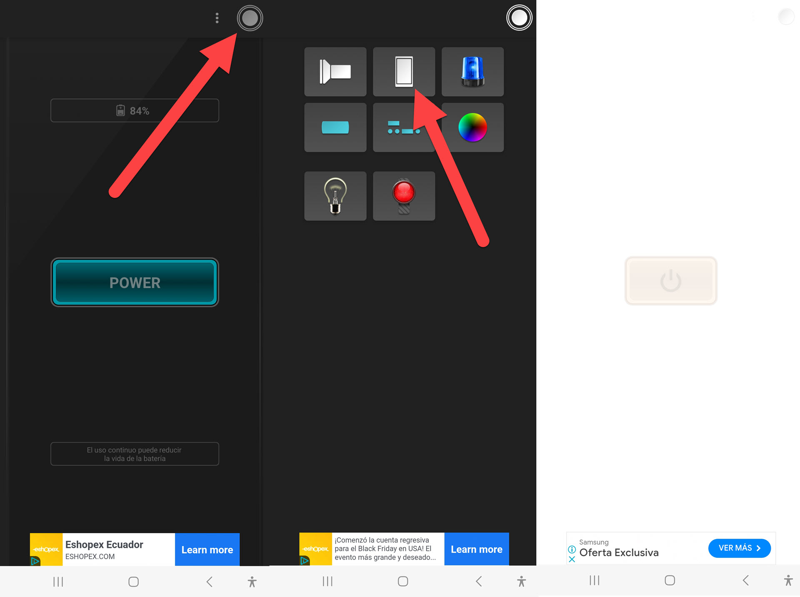Screen dimensions: 800x597
Task: Open the rainbow color wheel picker
Action: [x=472, y=127]
